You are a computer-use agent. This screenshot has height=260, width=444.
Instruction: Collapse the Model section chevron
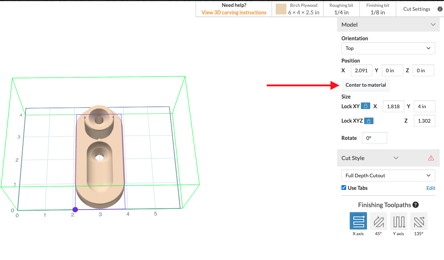433,24
